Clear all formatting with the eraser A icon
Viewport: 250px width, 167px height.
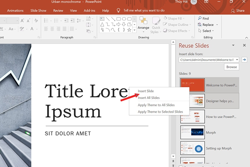coord(36,20)
